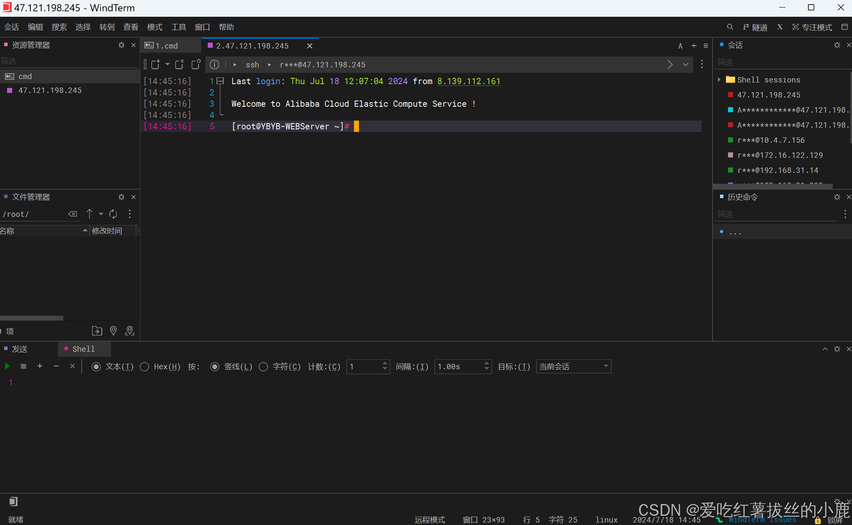
Task: Close the 2.47.121.198.245 tab
Action: coord(310,46)
